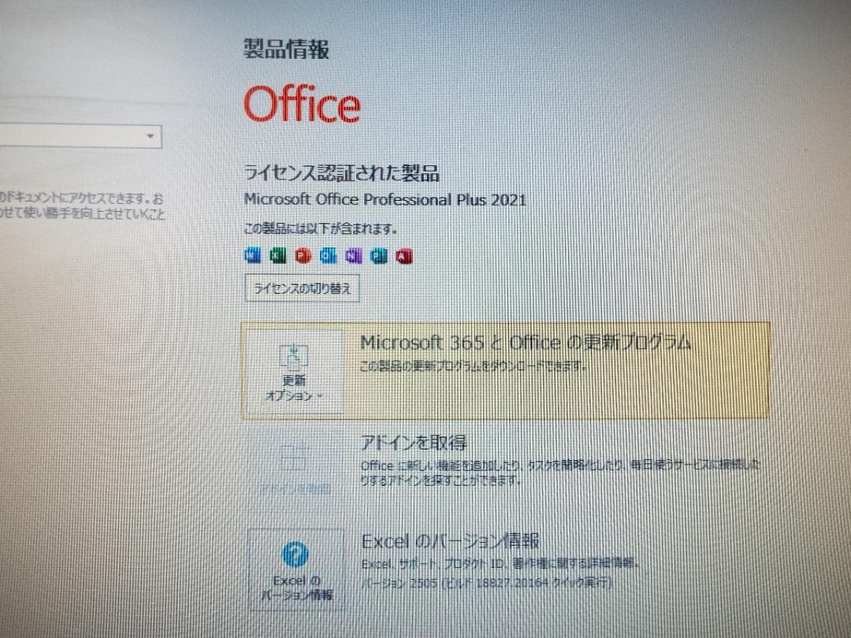Select the Outlook application icon
851x638 pixels.
329,255
